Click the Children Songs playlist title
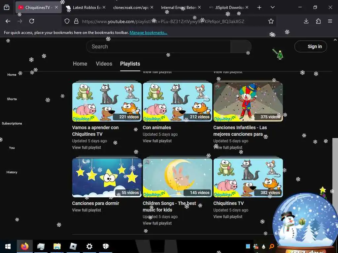338x253 pixels. tap(169, 207)
